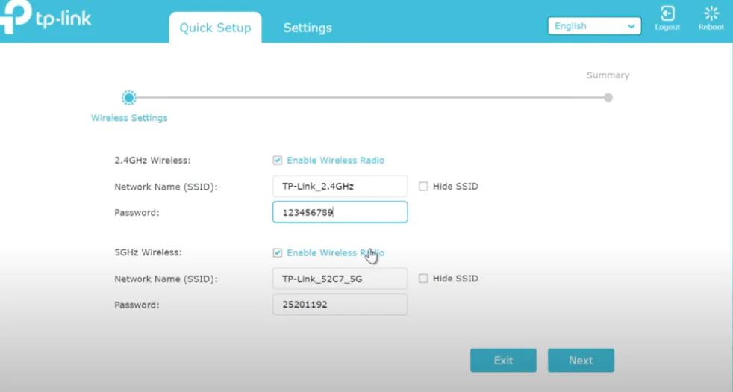Click the active Wireless Settings step circle
This screenshot has height=392, width=733.
click(129, 97)
